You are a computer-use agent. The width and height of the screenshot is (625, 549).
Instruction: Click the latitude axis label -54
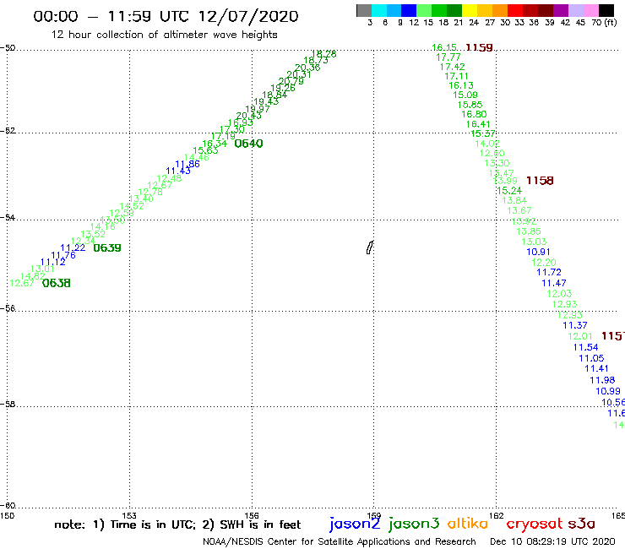point(8,218)
